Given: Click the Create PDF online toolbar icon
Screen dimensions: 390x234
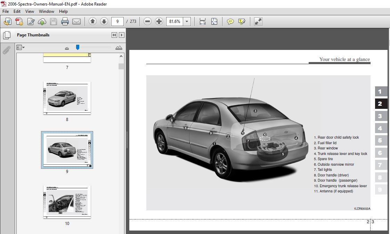Looking at the screenshot, I should tap(8, 21).
